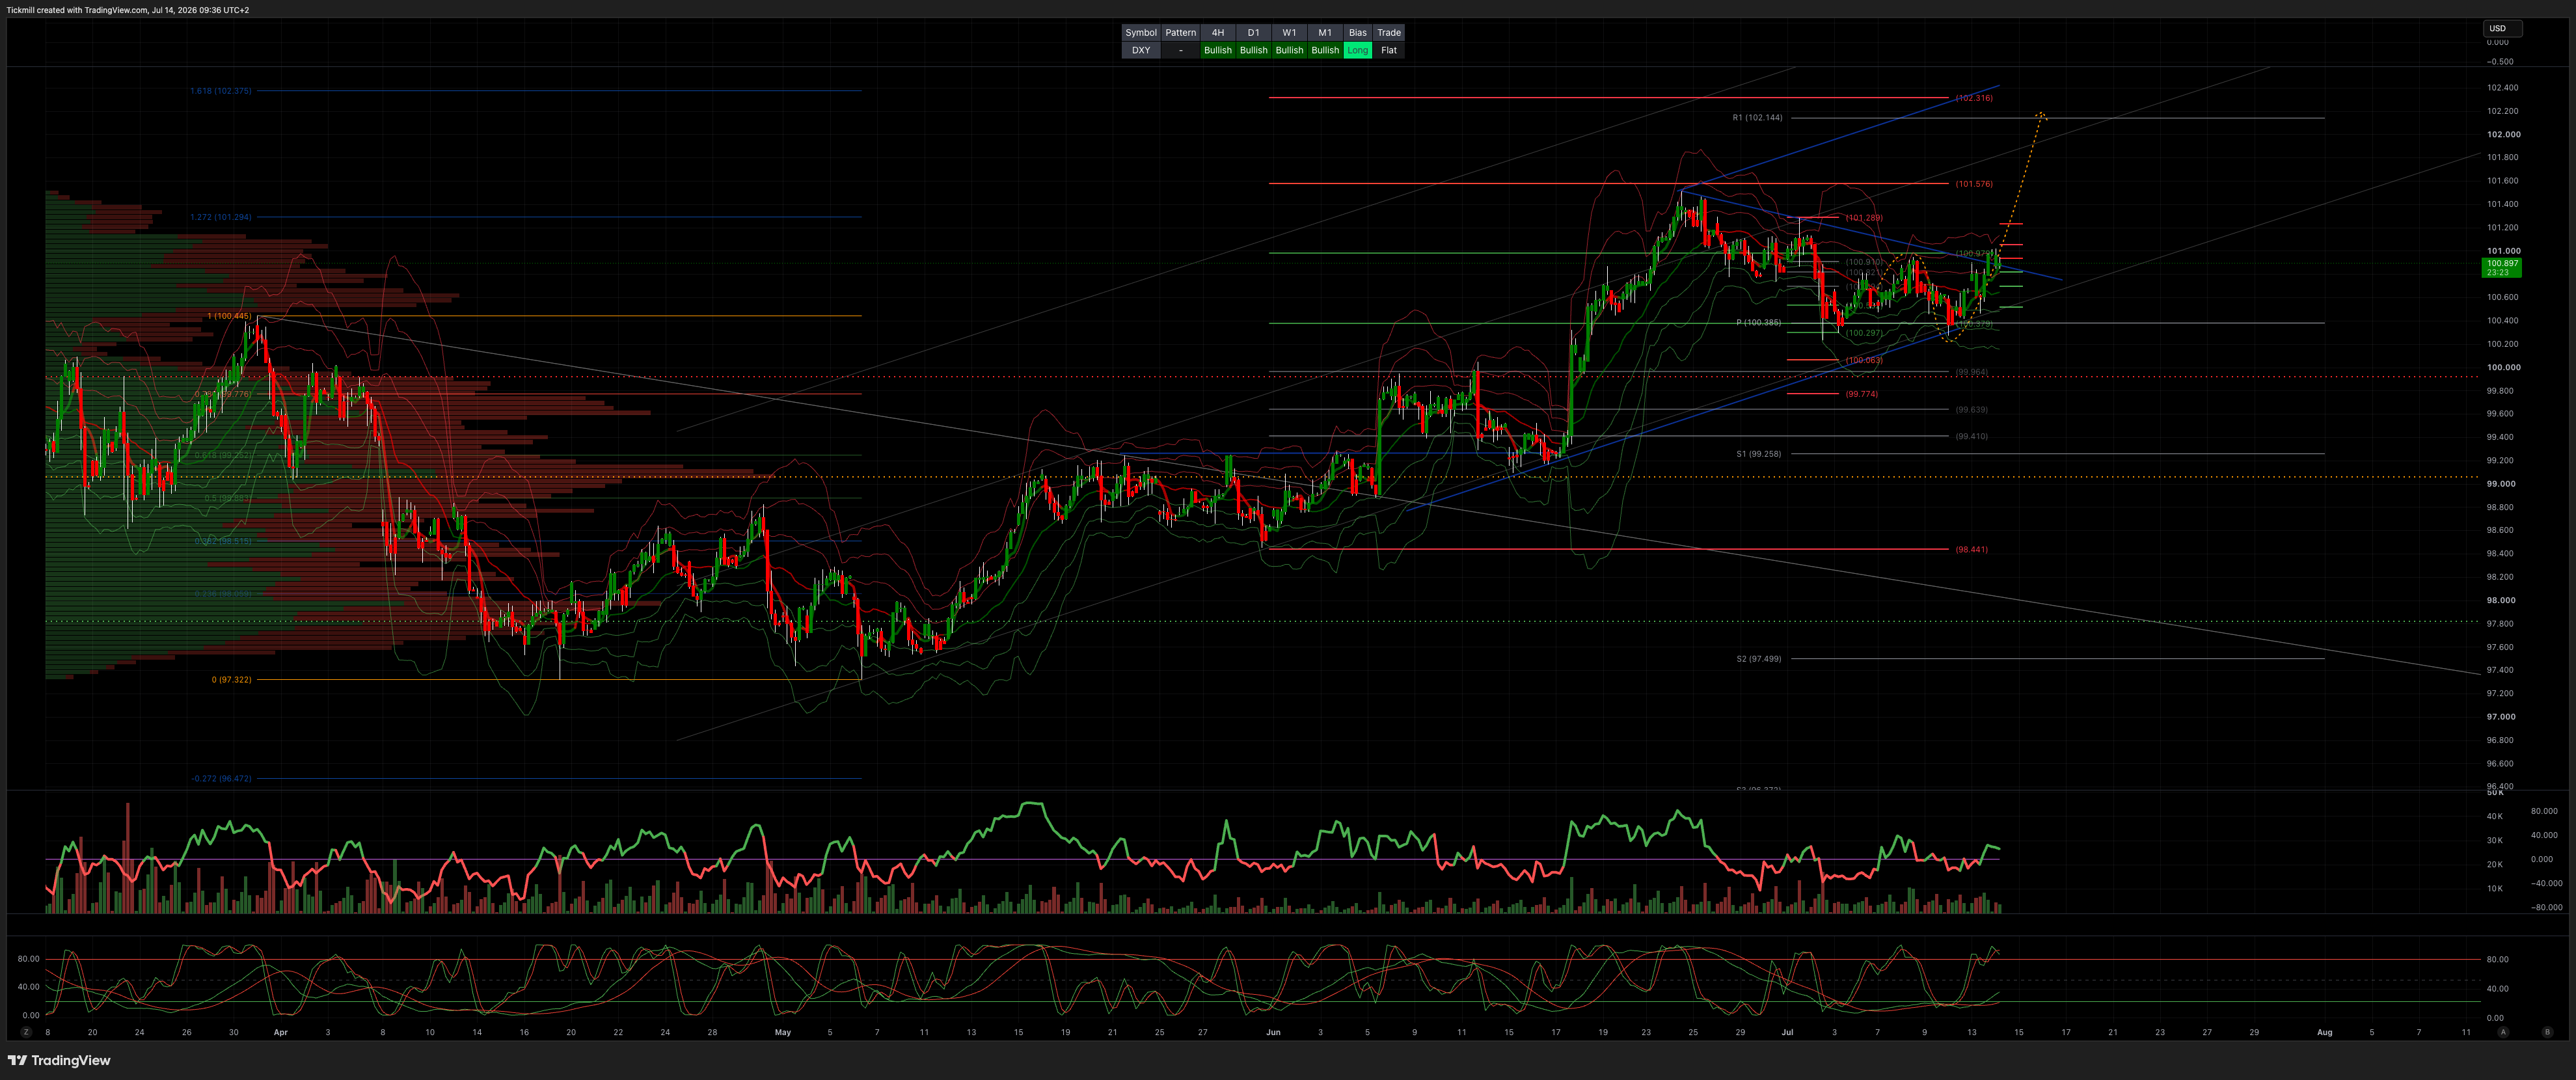The height and width of the screenshot is (1080, 2576).
Task: Click the red (101.289) level label
Action: [1863, 218]
